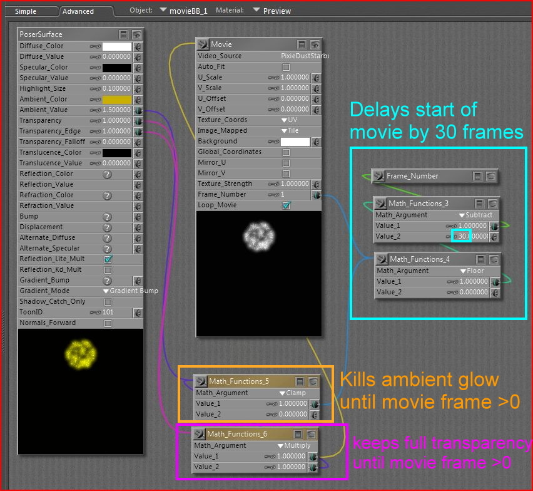The width and height of the screenshot is (533, 491).
Task: Toggle Shadow_Catch_Only checkbox
Action: (x=108, y=302)
